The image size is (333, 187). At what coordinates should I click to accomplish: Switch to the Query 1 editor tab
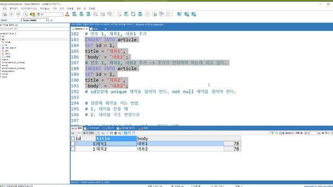click(80, 29)
